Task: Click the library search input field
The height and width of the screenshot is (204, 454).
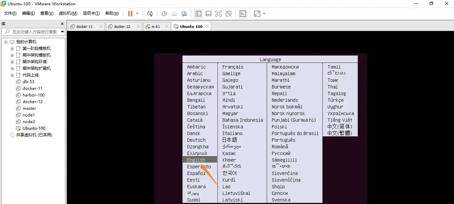Action: click(32, 32)
